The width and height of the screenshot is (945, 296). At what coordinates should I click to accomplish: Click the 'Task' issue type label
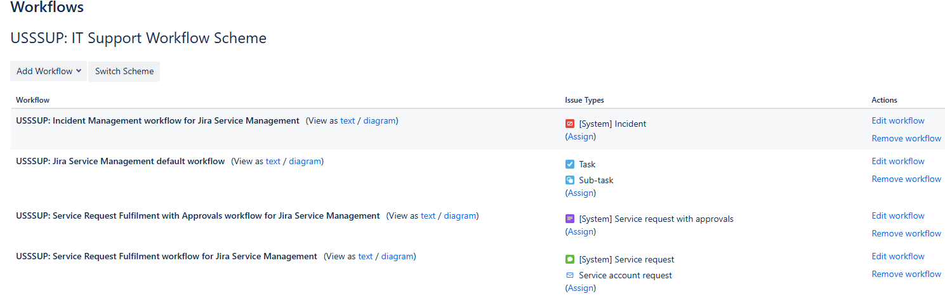(x=587, y=164)
